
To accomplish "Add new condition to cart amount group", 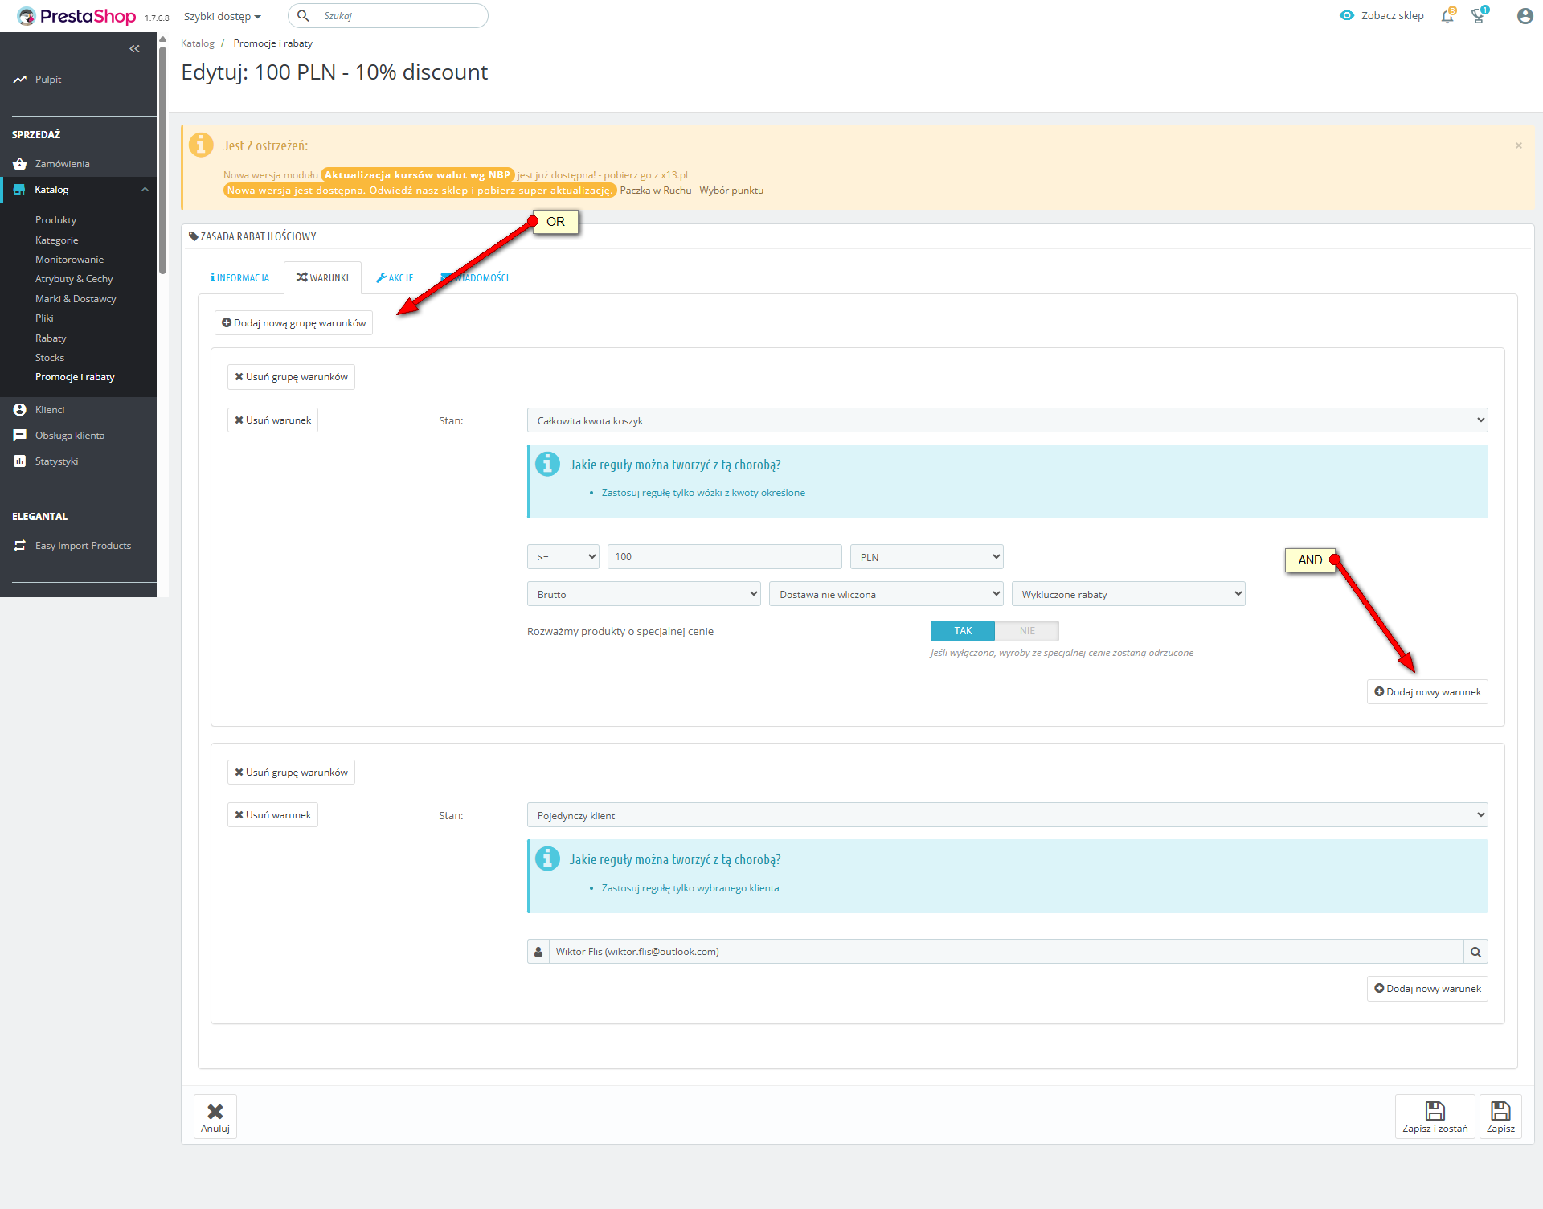I will (x=1427, y=692).
